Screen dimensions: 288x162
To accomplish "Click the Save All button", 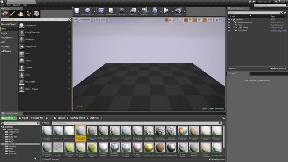I will (37, 118).
